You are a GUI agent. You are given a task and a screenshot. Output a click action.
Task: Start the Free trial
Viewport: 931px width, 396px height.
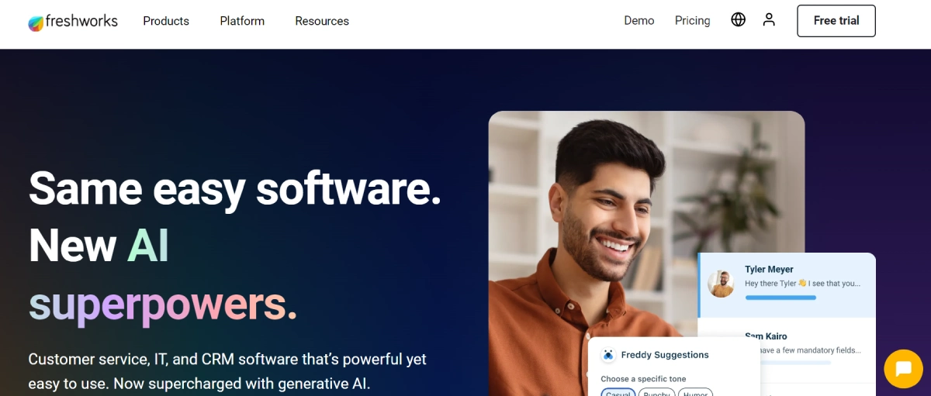click(836, 21)
